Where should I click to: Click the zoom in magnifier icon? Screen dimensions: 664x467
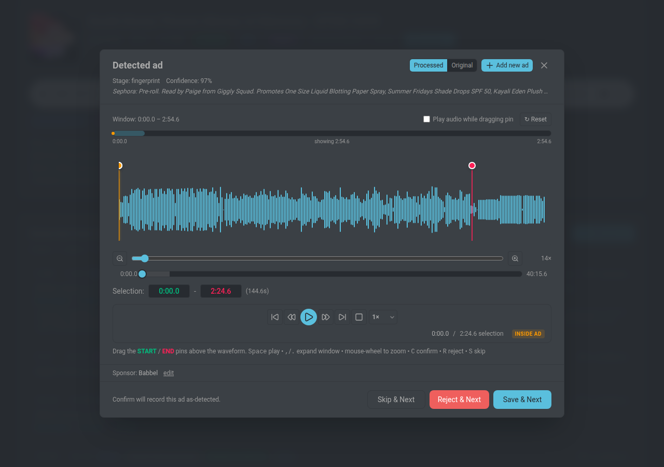click(x=515, y=258)
